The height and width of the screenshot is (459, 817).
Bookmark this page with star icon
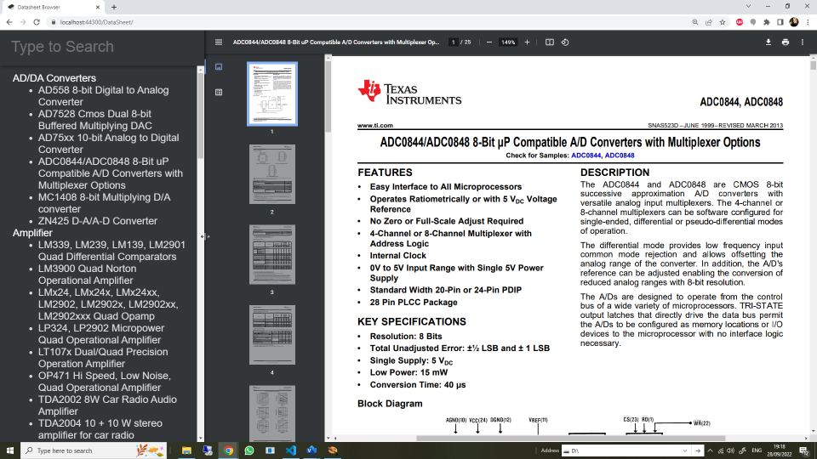coord(723,22)
